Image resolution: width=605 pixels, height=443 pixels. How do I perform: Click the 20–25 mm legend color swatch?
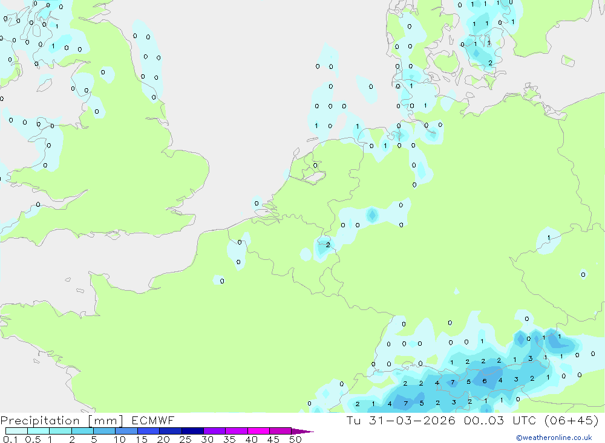point(170,431)
